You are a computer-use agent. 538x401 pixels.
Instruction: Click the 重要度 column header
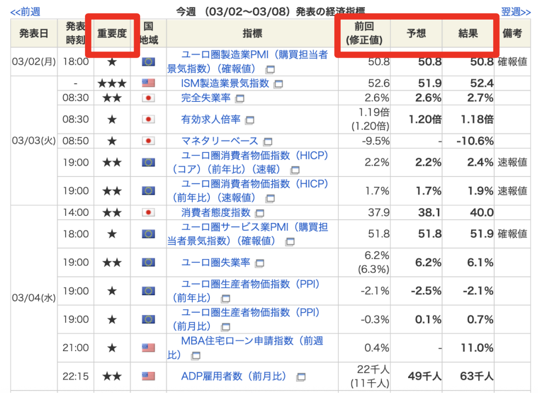point(112,33)
